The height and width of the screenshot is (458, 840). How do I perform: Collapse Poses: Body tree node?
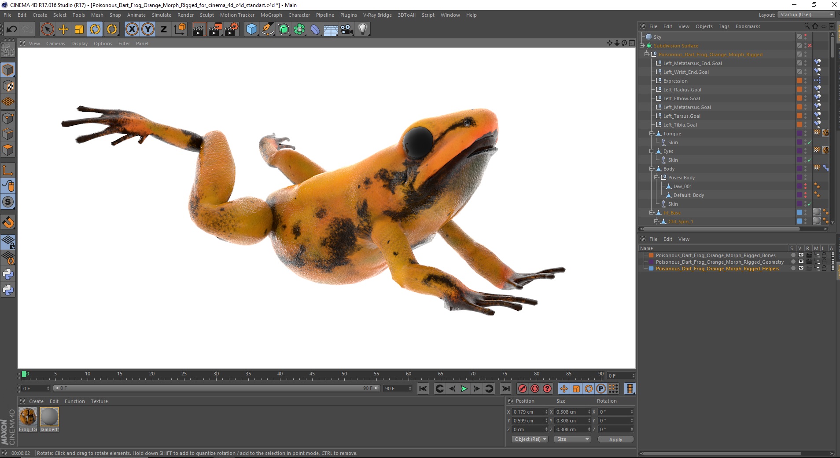pyautogui.click(x=656, y=178)
